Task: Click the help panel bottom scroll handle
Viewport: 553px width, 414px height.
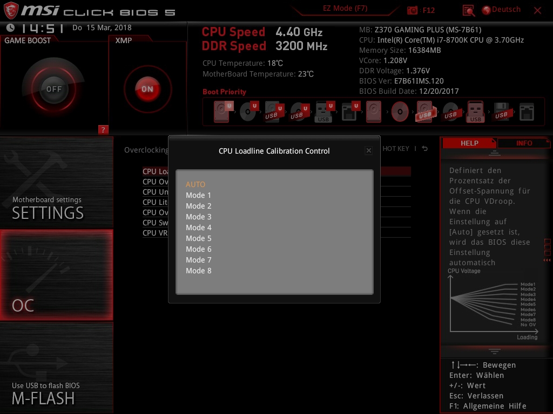Action: tap(495, 351)
